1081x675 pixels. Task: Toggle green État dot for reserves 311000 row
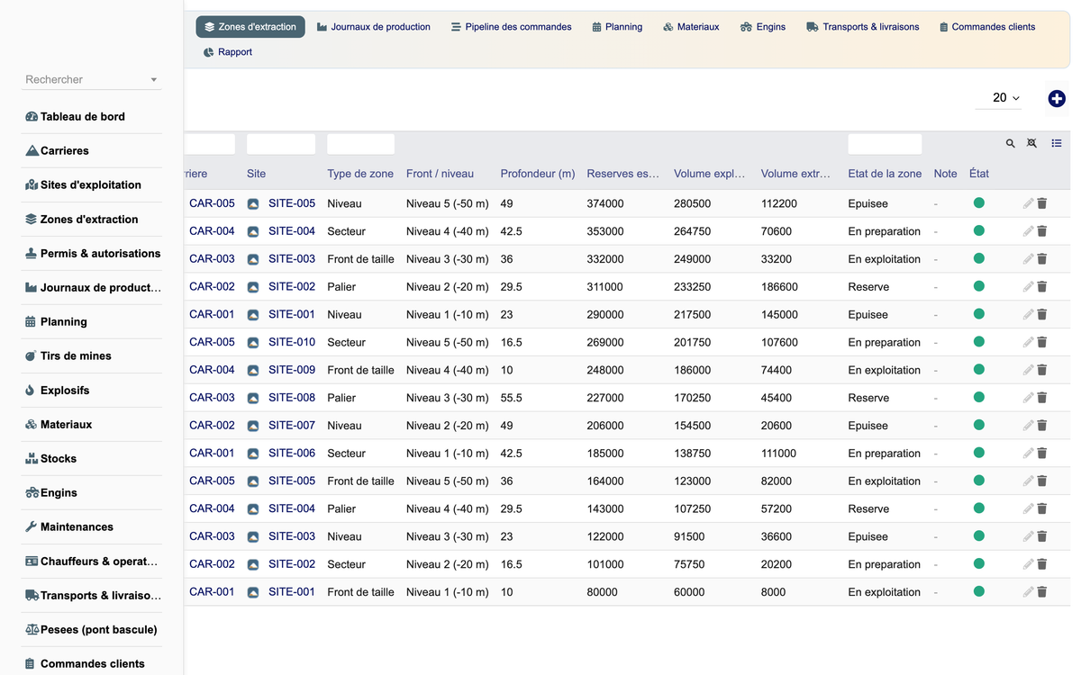(979, 286)
